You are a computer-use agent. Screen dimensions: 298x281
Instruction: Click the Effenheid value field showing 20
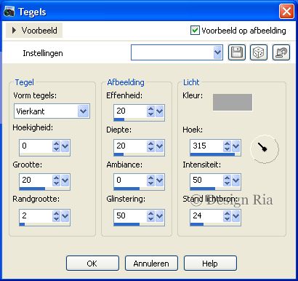pyautogui.click(x=130, y=111)
